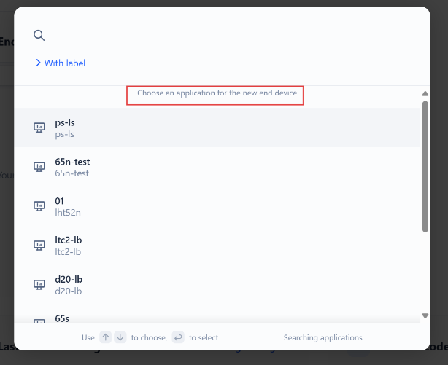448x365 pixels.
Task: Click the ps-ls application icon
Action: point(39,127)
